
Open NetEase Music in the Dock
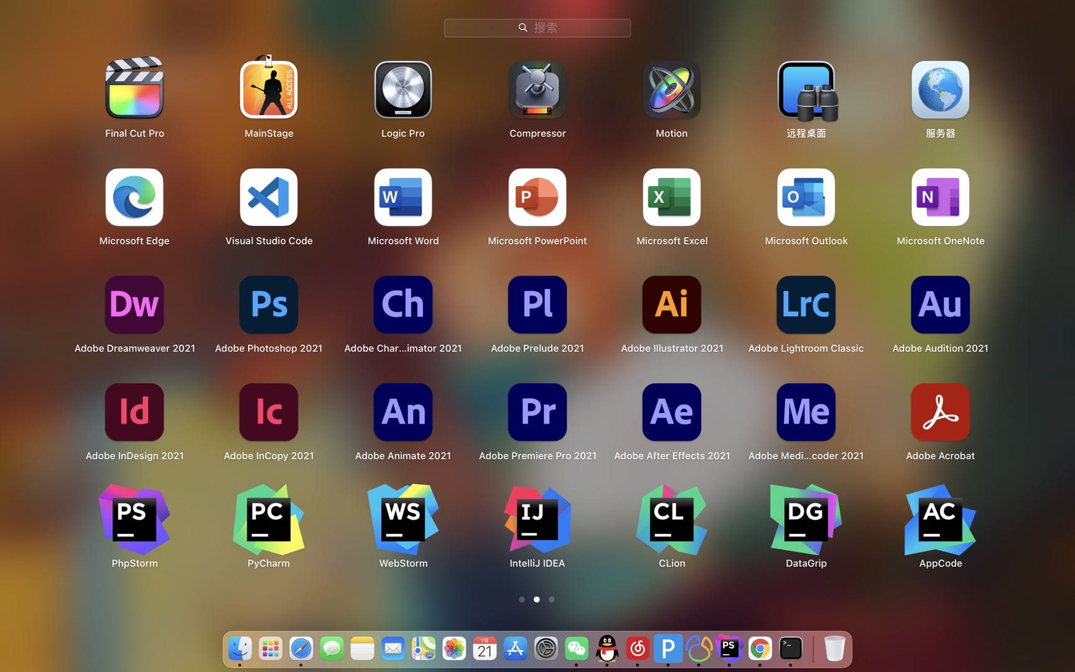(x=638, y=648)
